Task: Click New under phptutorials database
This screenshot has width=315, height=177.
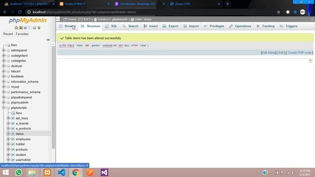Action: pyautogui.click(x=19, y=113)
